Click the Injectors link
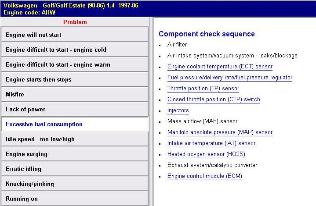This screenshot has width=316, height=206. click(178, 110)
